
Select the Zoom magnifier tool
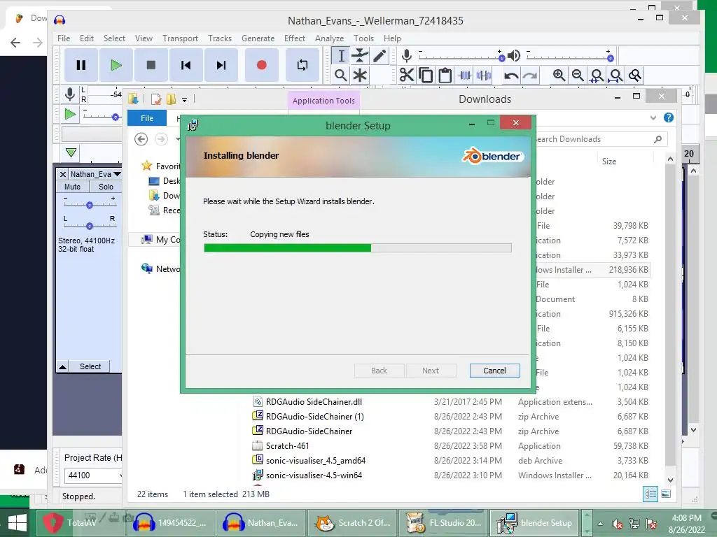pos(341,75)
